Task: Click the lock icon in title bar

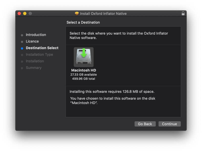Action: pos(183,14)
